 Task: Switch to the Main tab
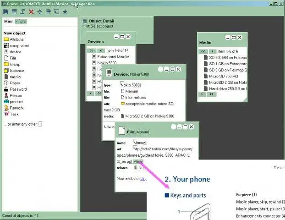[9, 21]
